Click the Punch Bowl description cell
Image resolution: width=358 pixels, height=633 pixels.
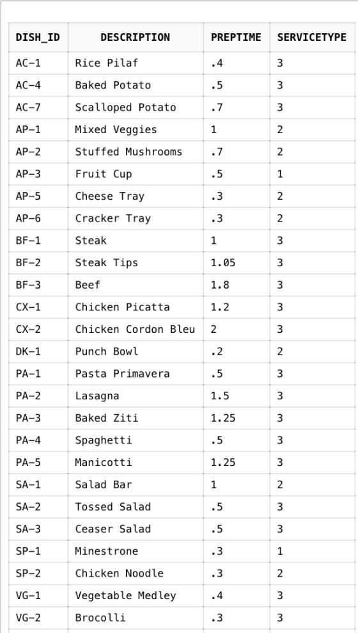pyautogui.click(x=136, y=351)
